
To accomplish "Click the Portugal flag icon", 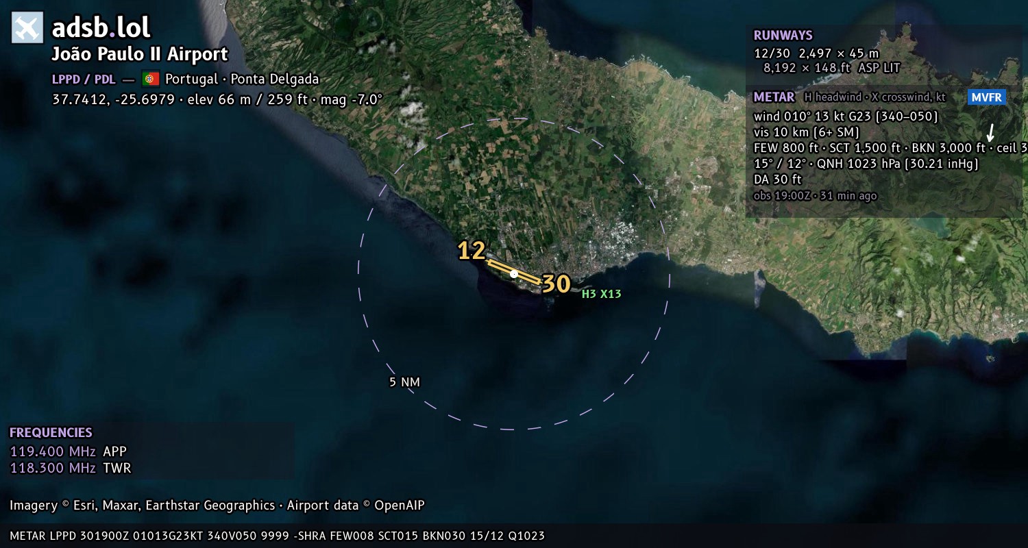I will (x=151, y=79).
